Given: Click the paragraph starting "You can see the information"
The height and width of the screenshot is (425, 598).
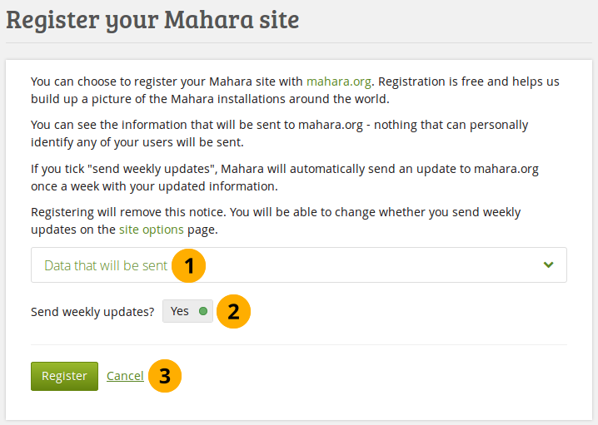Looking at the screenshot, I should [279, 133].
